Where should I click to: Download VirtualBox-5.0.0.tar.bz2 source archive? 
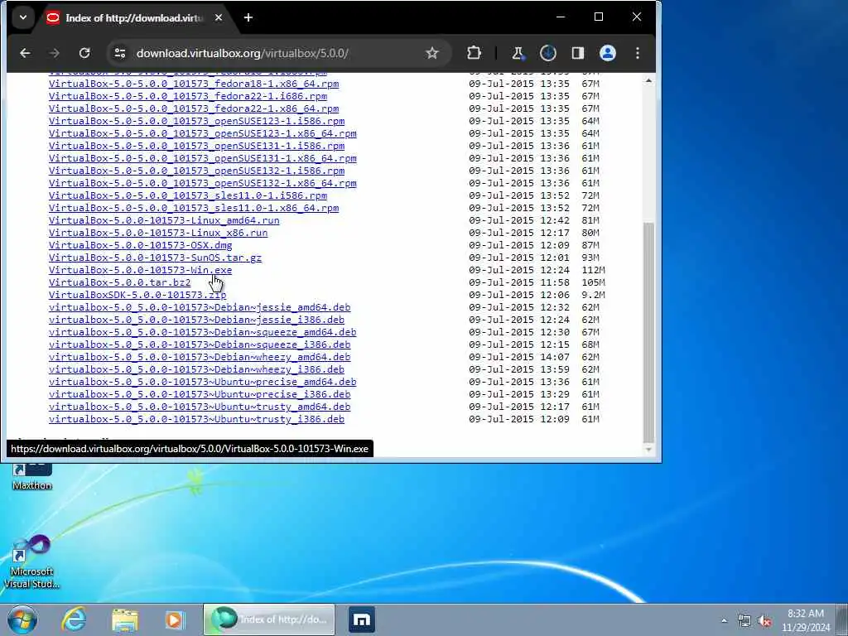[x=119, y=282]
